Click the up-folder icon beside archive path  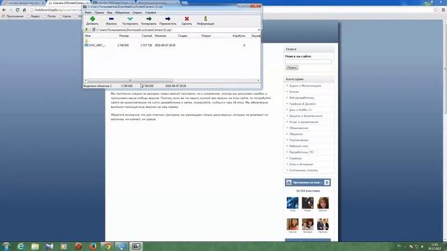point(87,30)
